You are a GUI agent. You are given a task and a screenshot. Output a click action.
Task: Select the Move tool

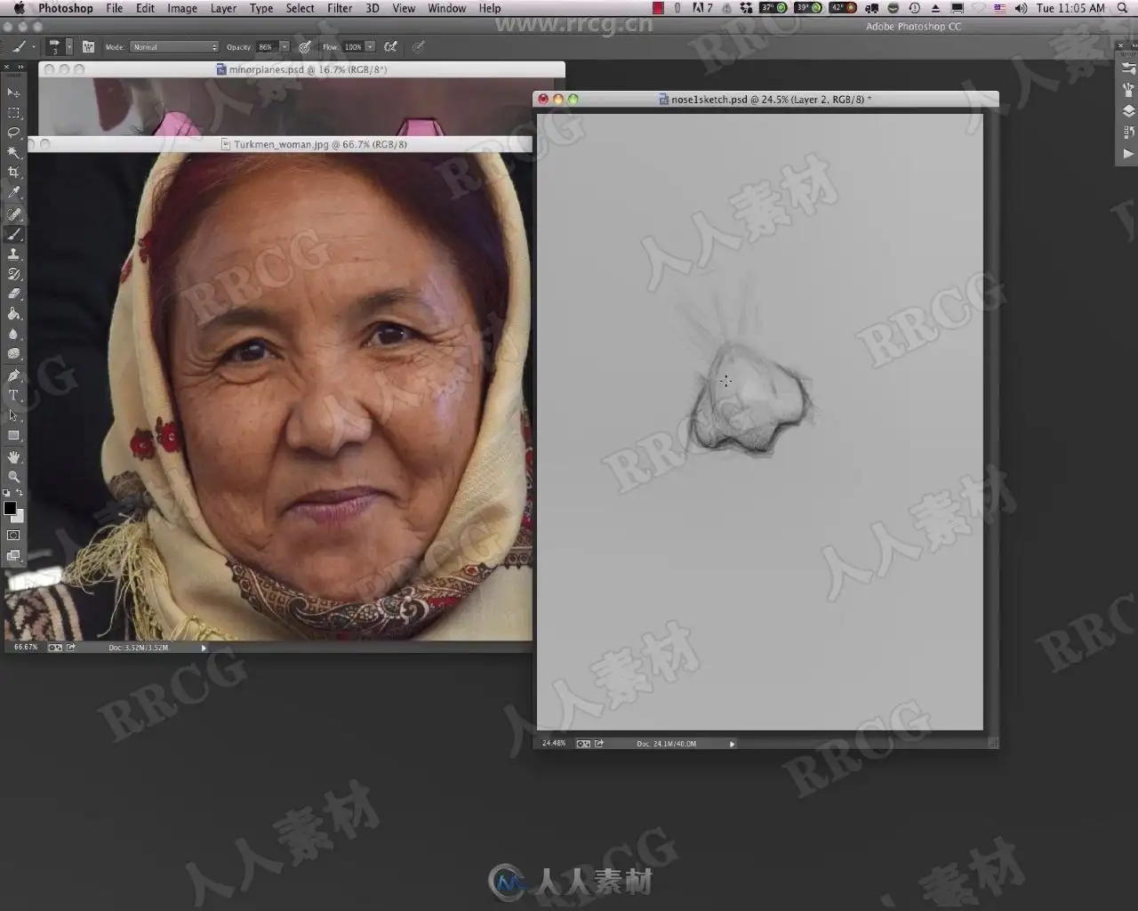pos(13,93)
